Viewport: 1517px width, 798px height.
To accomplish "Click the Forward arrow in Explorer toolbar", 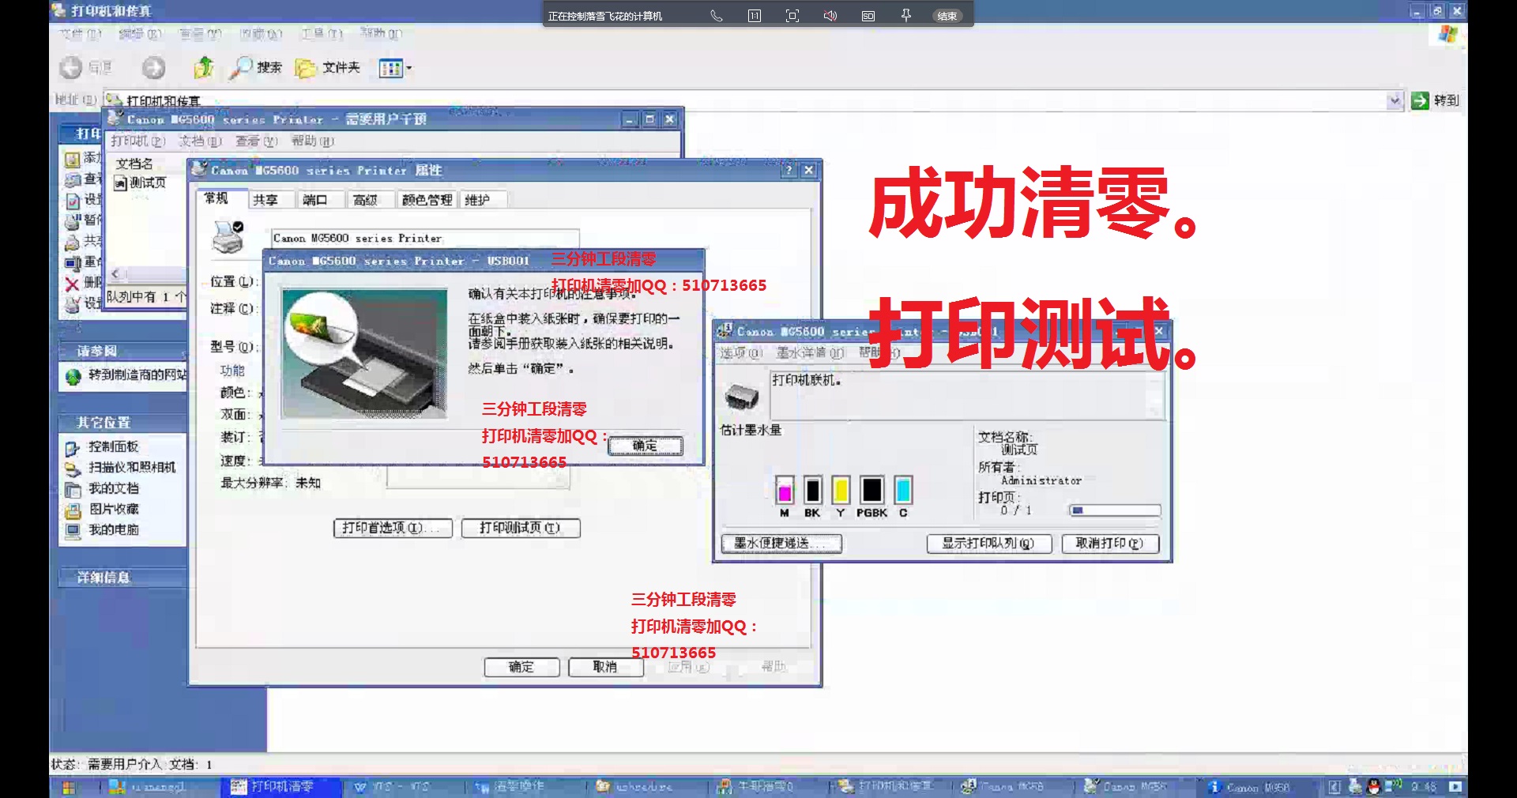I will click(x=153, y=68).
